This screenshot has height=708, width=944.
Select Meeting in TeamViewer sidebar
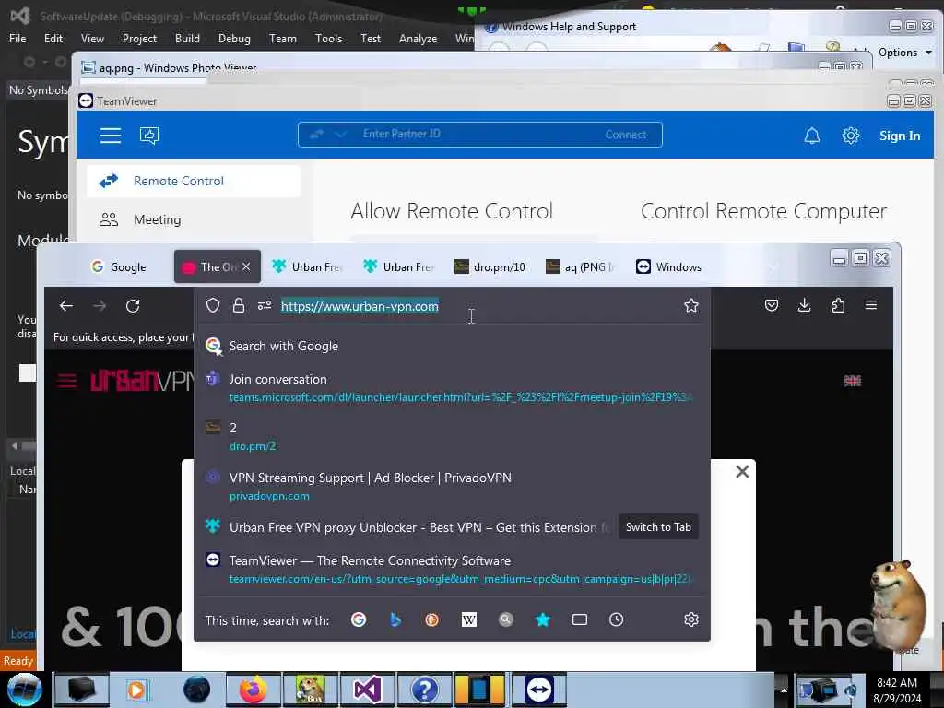point(194,219)
